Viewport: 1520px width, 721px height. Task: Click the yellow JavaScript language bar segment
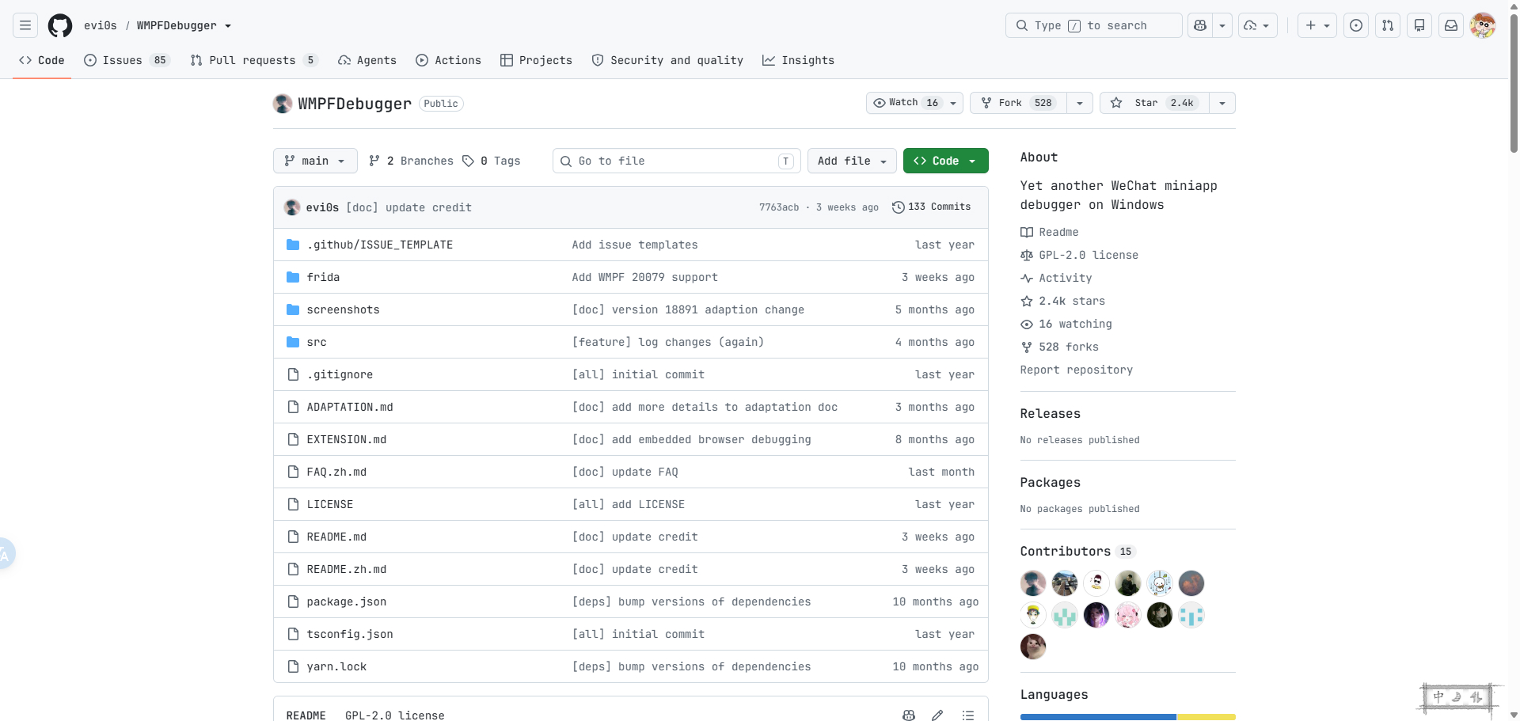tap(1206, 717)
